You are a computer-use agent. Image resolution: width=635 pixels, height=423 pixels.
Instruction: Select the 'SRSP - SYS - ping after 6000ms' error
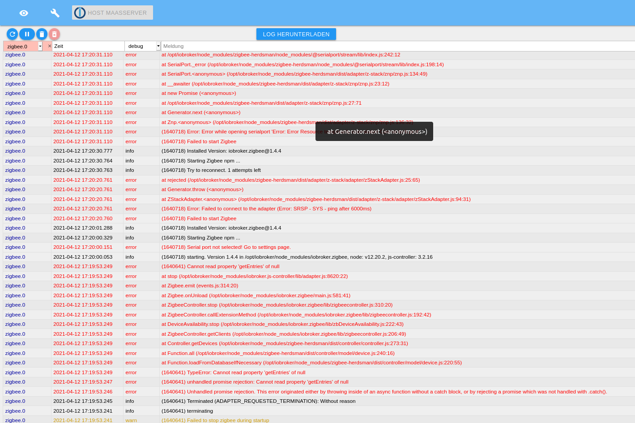click(x=266, y=209)
